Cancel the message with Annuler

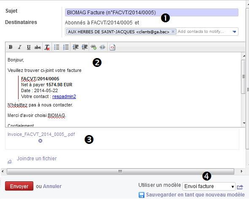(x=52, y=186)
